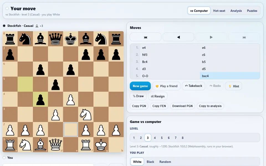Choose to play as Black
266x166 pixels.
[x=150, y=162]
